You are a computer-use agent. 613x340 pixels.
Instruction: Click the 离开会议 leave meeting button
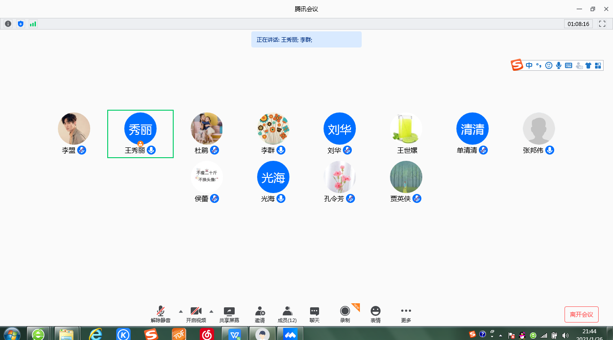pyautogui.click(x=581, y=314)
